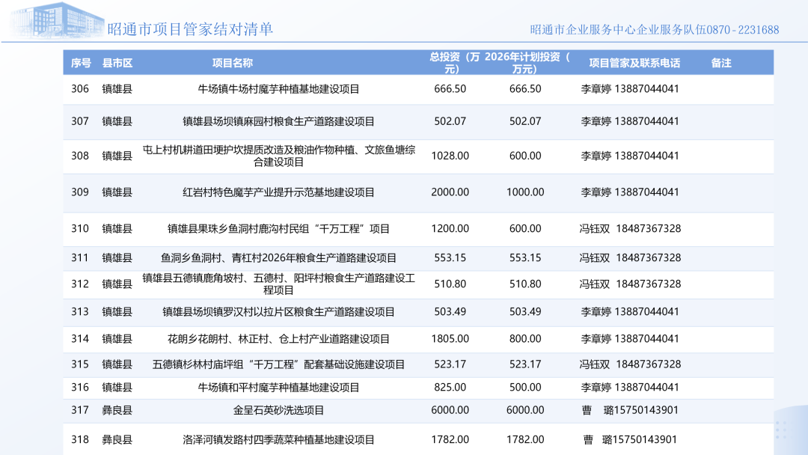Select row number 315

(x=80, y=364)
